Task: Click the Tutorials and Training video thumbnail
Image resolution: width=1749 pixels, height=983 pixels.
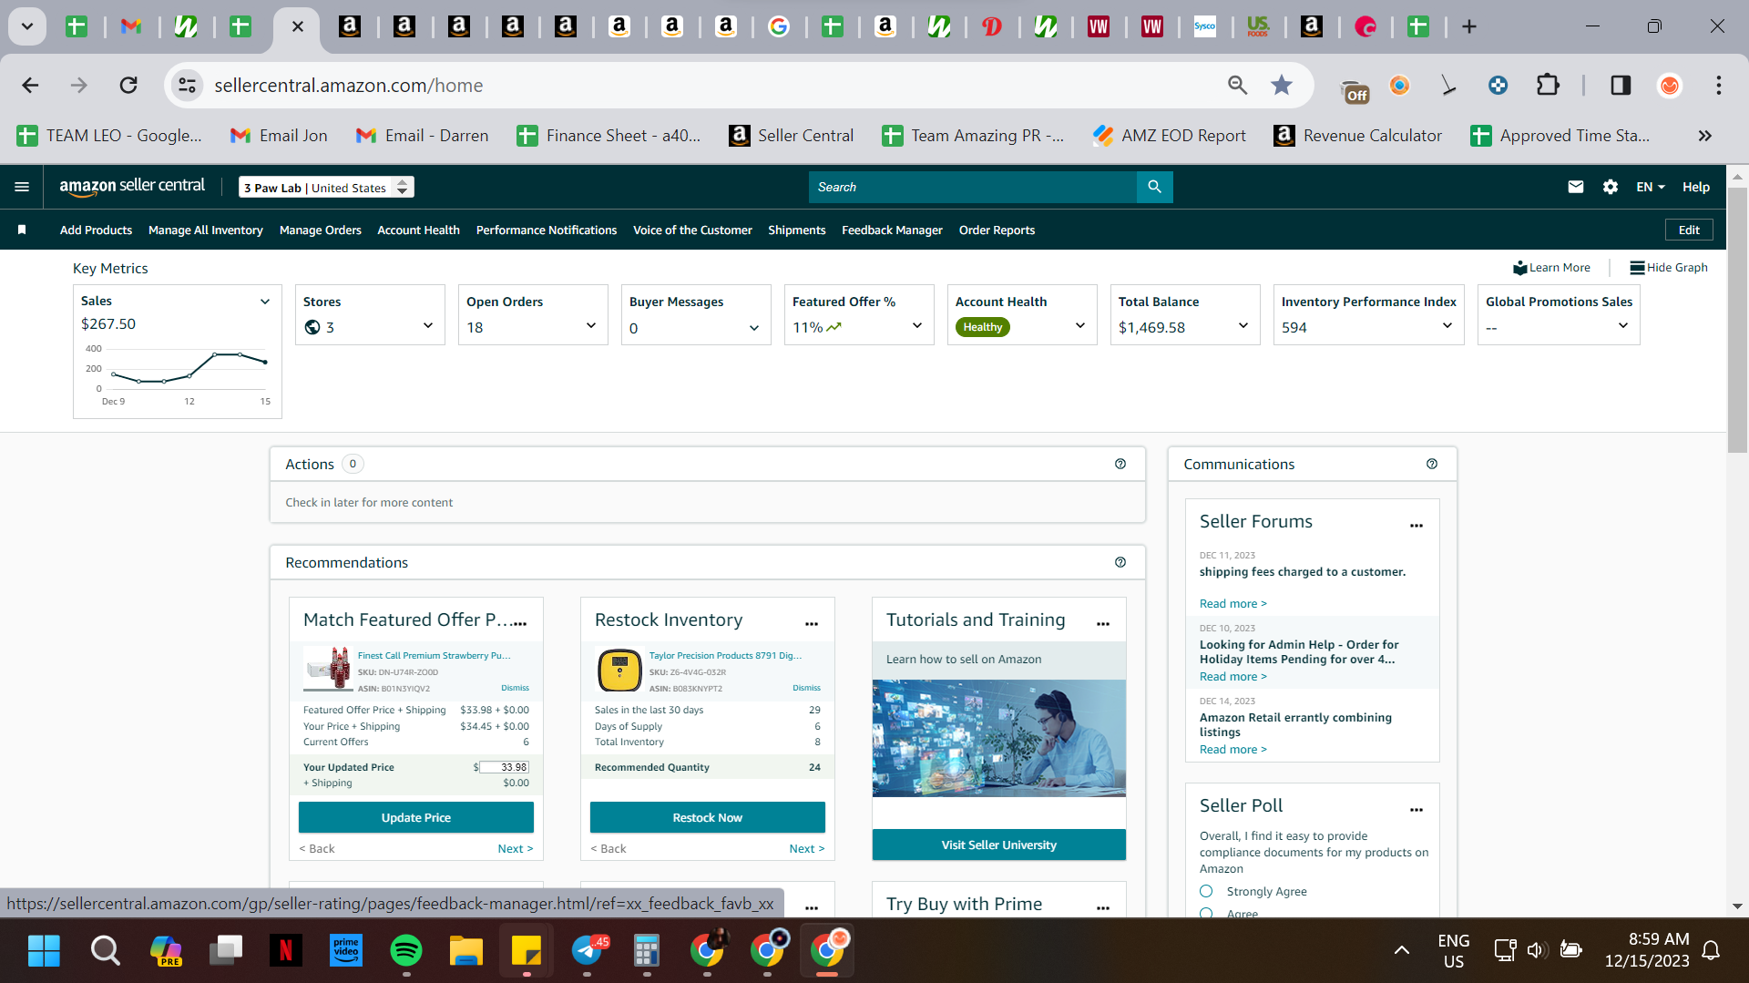Action: [x=999, y=738]
